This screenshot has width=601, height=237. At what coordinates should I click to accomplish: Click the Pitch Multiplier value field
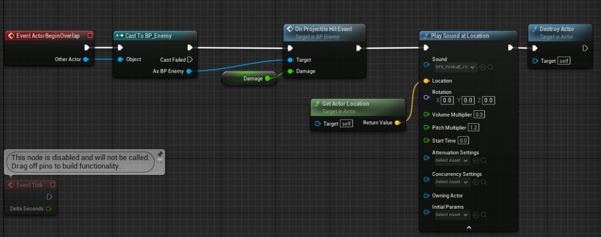click(x=474, y=127)
